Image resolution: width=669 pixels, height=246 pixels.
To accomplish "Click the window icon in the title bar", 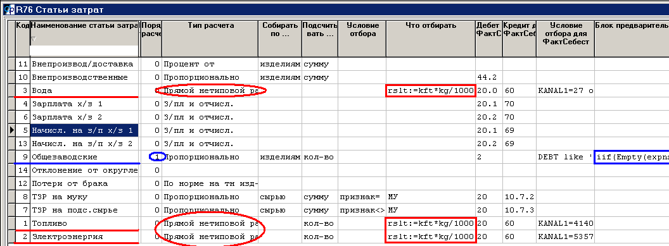I will tap(8, 9).
